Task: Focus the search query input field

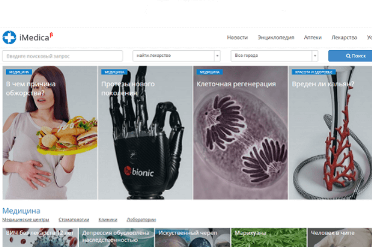Action: tap(62, 56)
